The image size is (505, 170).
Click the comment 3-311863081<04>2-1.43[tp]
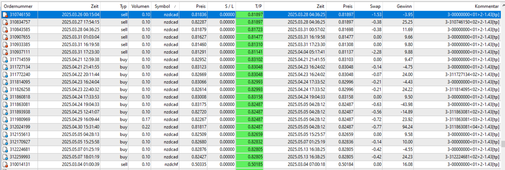coord(473,127)
